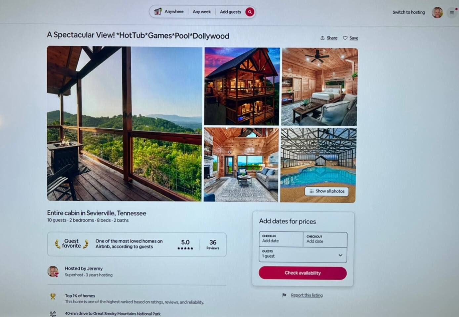The height and width of the screenshot is (317, 459).
Task: Select Any week in search bar
Action: pyautogui.click(x=202, y=12)
